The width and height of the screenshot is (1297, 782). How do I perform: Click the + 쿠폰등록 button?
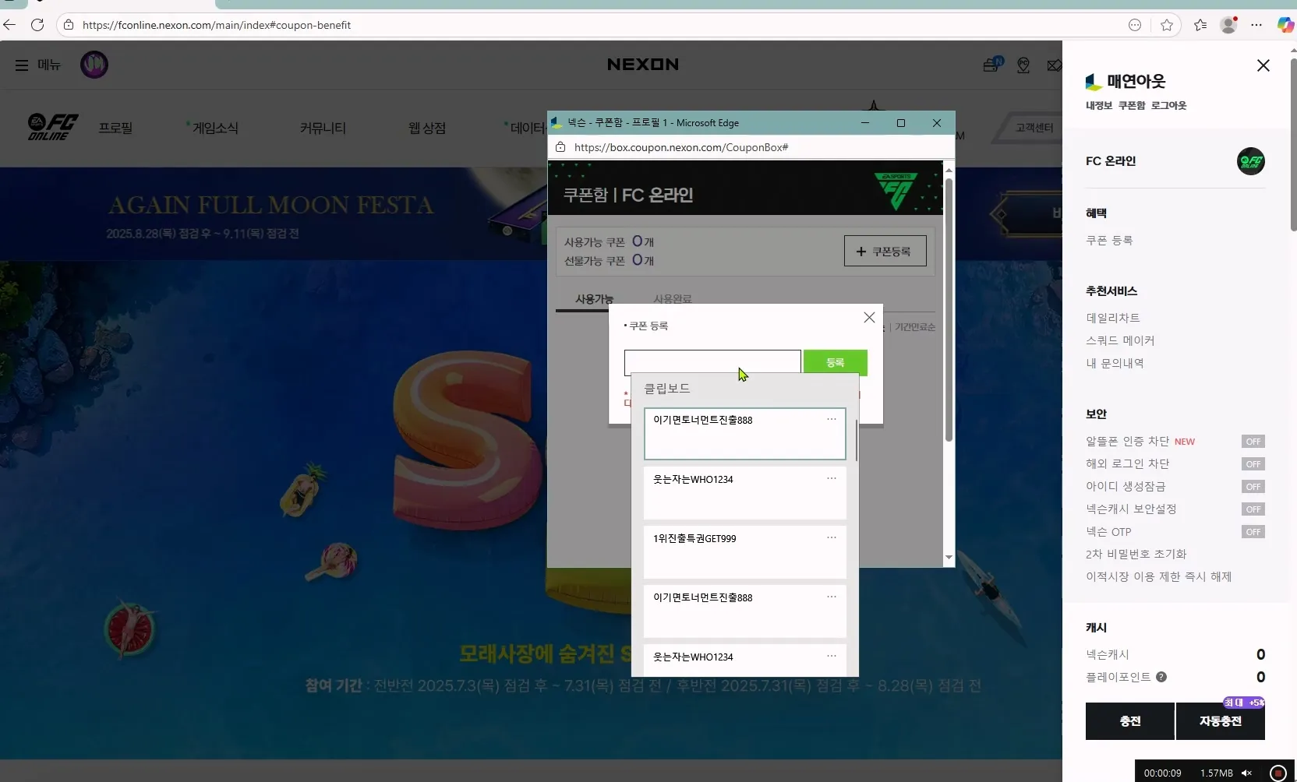point(885,251)
